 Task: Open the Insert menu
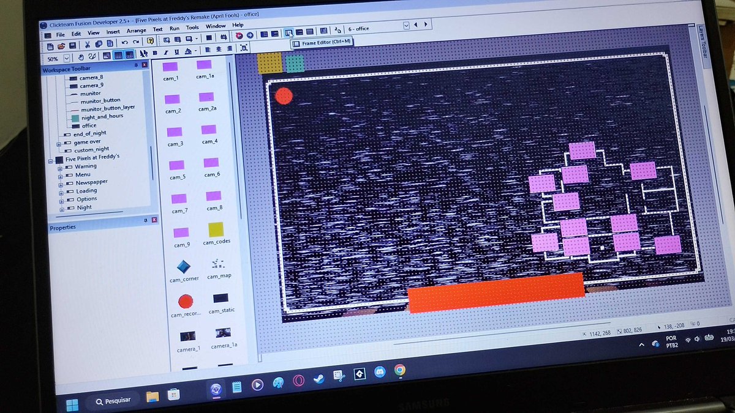pyautogui.click(x=113, y=32)
